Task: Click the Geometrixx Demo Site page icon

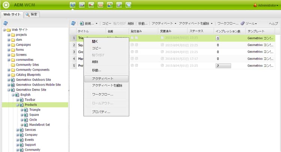Action: tap(13, 90)
